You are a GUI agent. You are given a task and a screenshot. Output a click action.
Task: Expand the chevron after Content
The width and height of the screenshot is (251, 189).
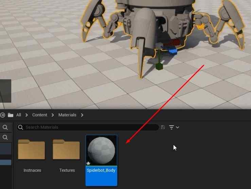(53, 115)
